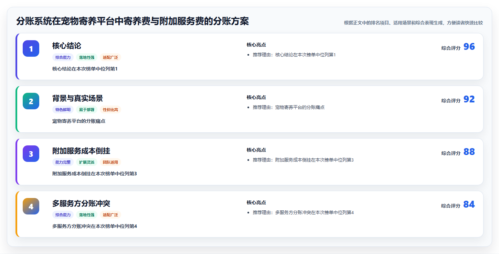Click the score value 88

click(x=469, y=152)
